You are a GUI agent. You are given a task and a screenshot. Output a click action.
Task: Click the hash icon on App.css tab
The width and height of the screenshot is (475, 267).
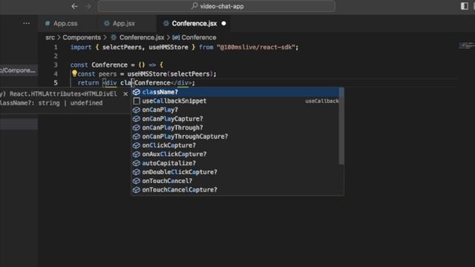click(47, 23)
